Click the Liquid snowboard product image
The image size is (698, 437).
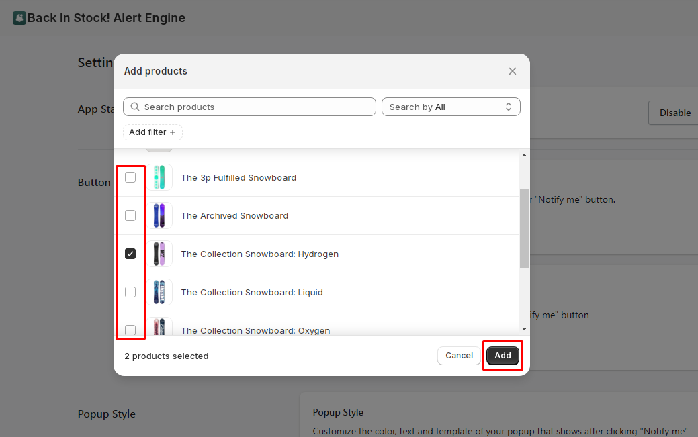(159, 293)
